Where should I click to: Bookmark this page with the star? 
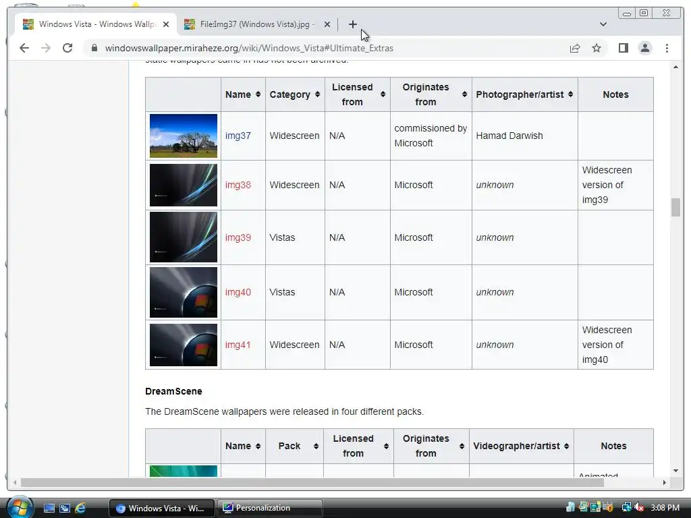pyautogui.click(x=597, y=48)
